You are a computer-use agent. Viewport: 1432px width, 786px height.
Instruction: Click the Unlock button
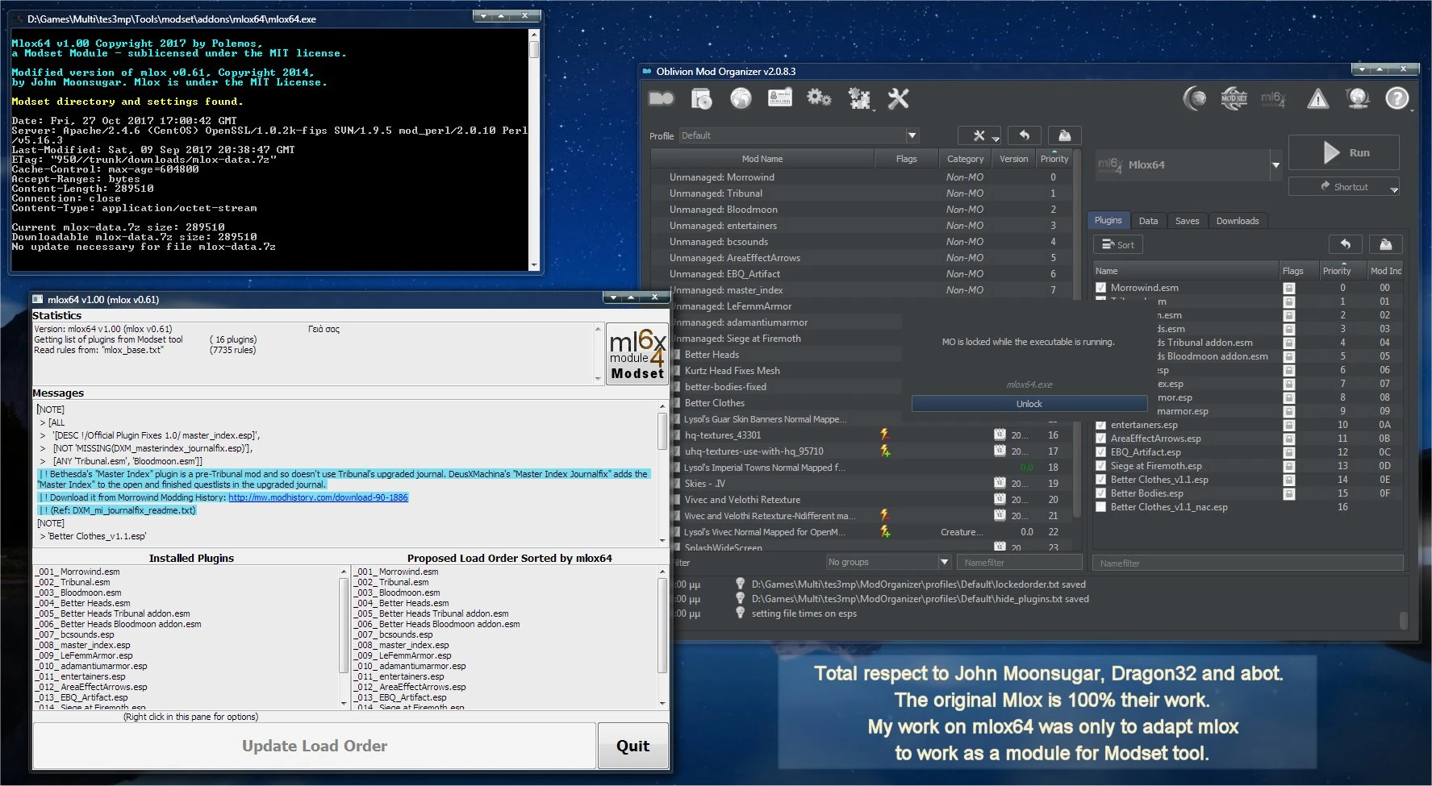point(1029,403)
